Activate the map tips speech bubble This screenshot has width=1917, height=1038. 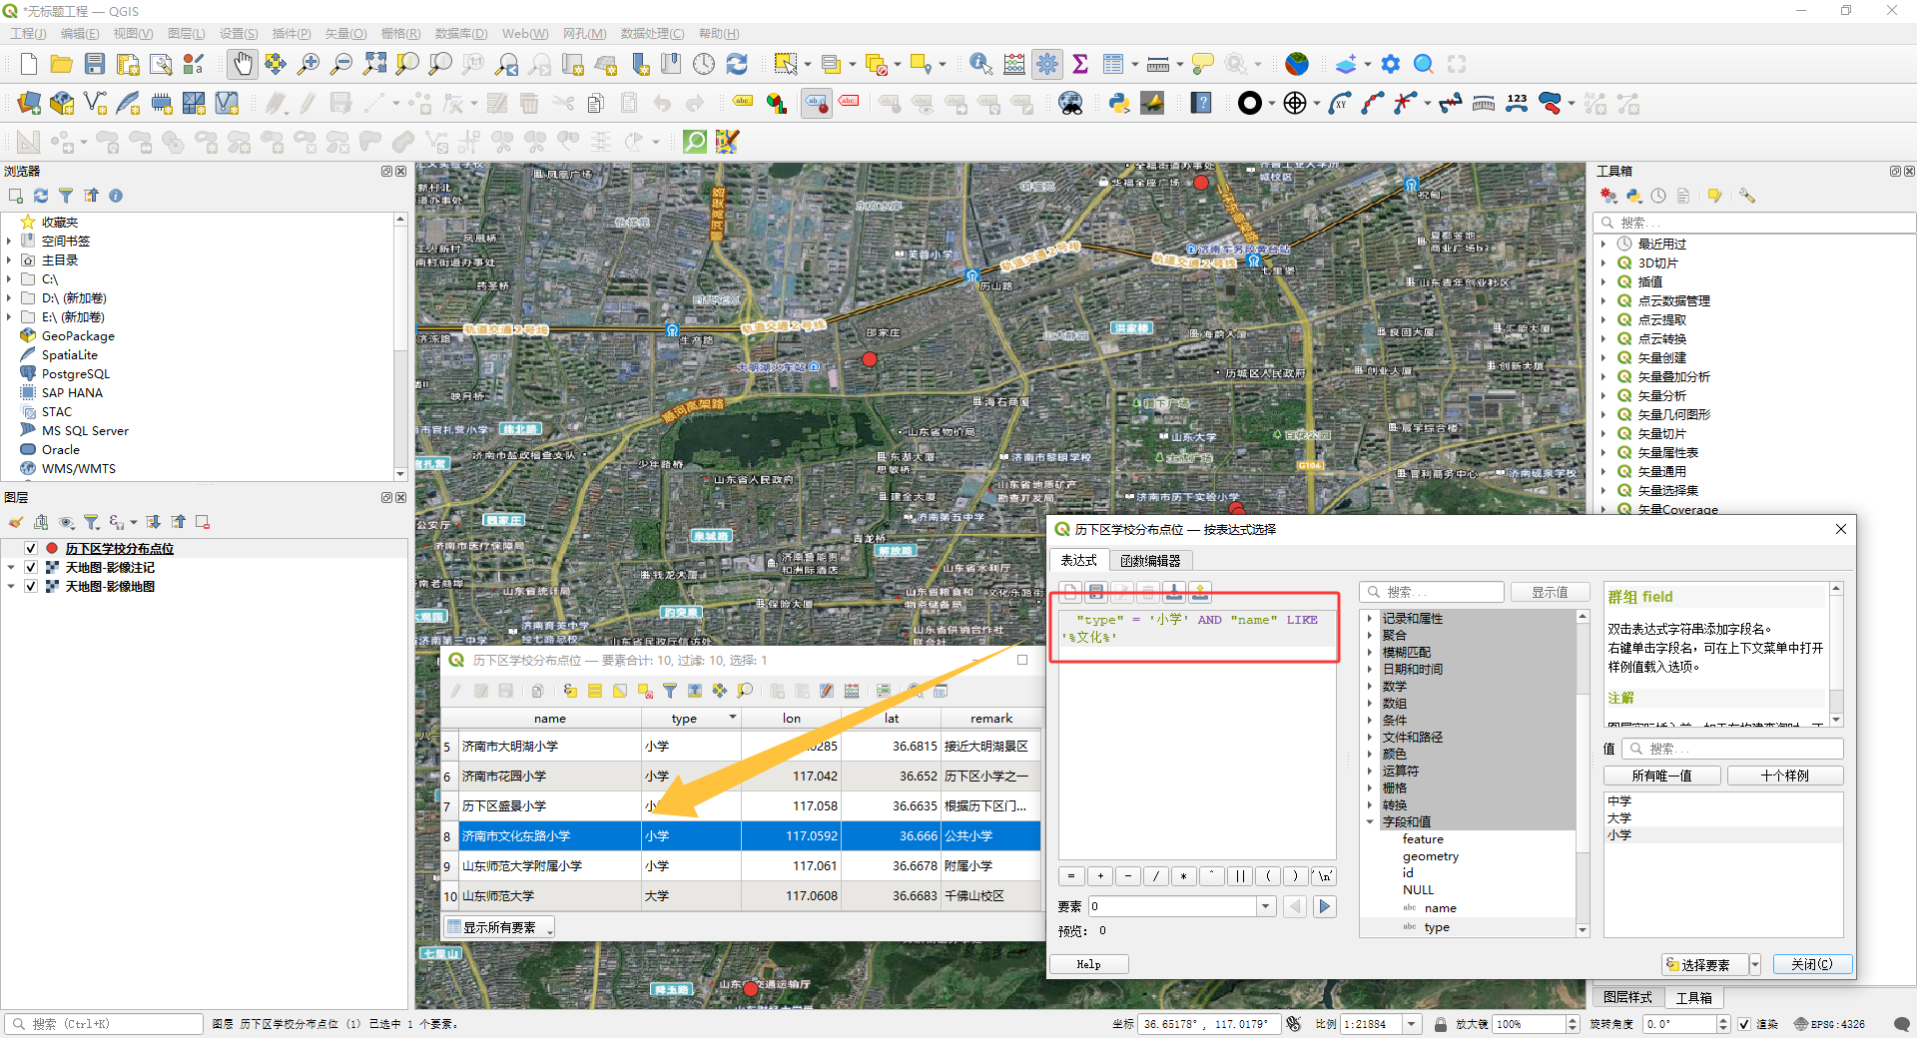click(x=1203, y=64)
